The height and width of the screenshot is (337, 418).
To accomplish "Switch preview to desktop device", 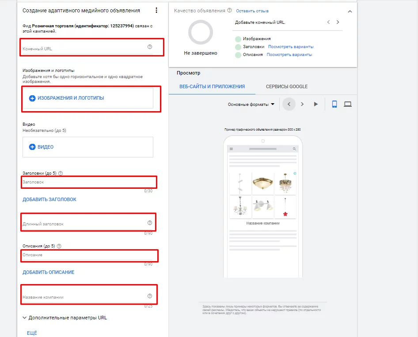I will [348, 104].
